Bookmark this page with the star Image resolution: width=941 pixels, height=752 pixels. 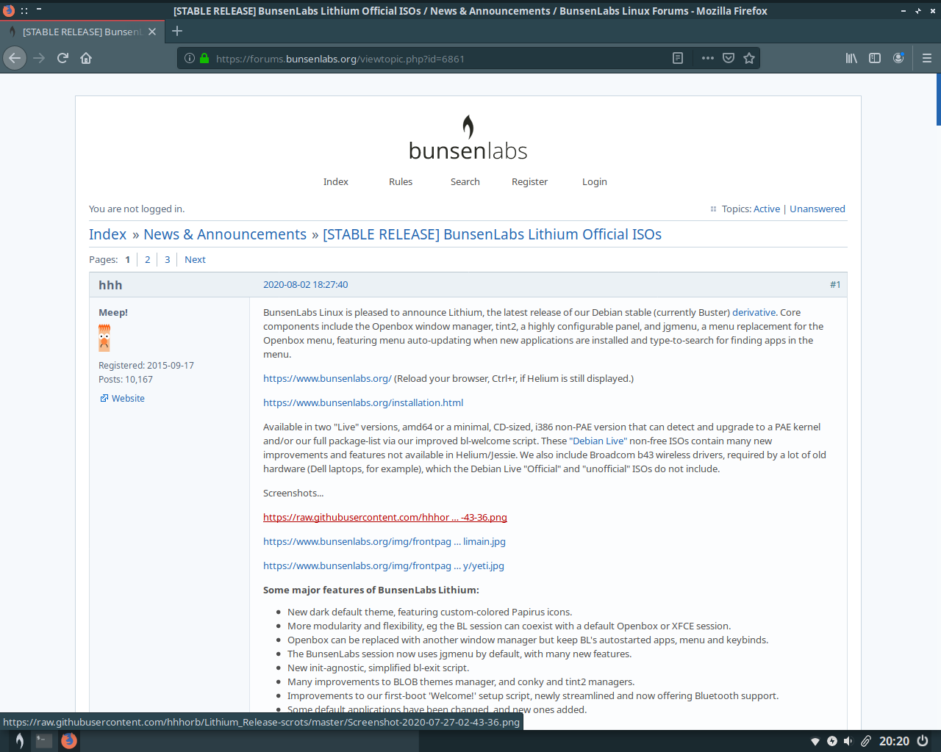click(x=749, y=58)
